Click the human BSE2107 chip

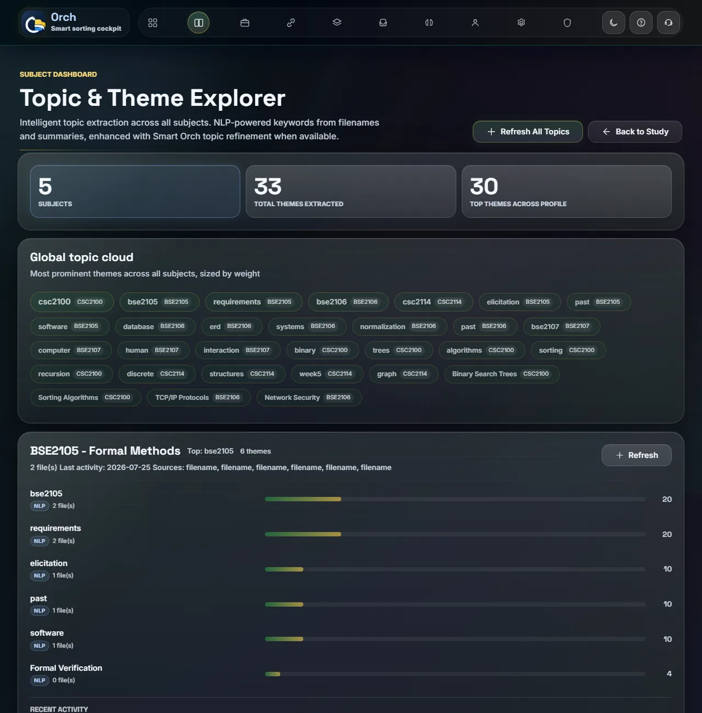tap(154, 350)
